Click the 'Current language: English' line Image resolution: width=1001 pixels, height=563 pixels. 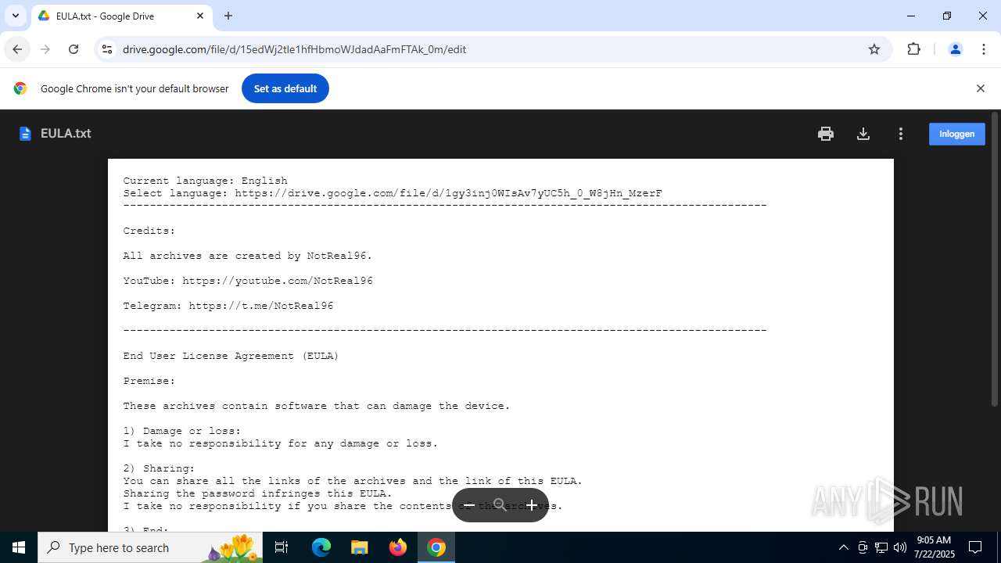(205, 181)
